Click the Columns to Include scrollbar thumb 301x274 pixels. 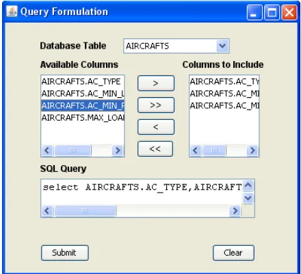pyautogui.click(x=214, y=150)
